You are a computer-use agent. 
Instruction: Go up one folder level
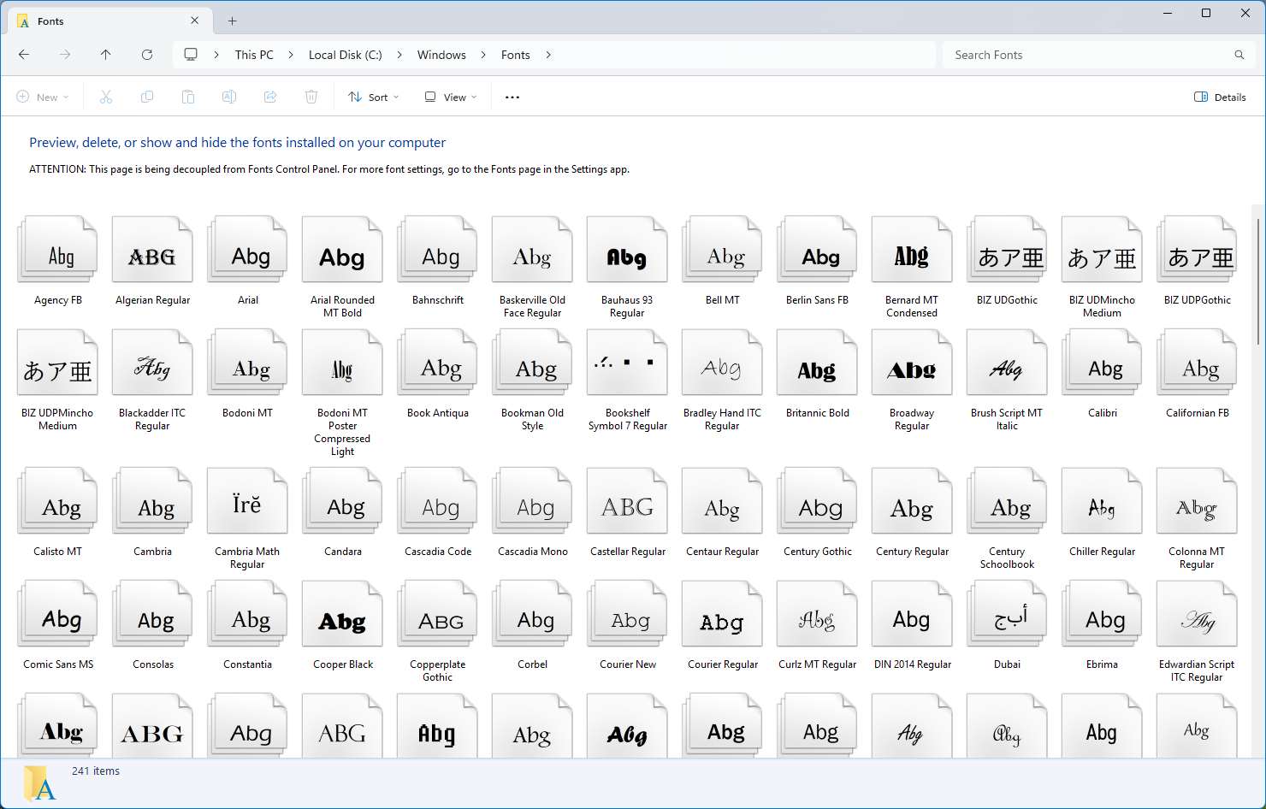(x=106, y=55)
